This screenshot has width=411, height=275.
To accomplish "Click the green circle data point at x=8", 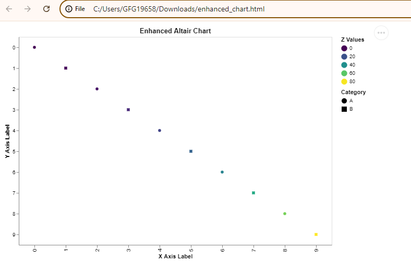I will [x=285, y=214].
